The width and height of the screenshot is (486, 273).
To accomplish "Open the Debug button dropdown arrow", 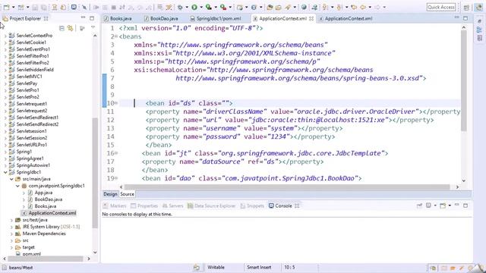I will coord(187,7).
